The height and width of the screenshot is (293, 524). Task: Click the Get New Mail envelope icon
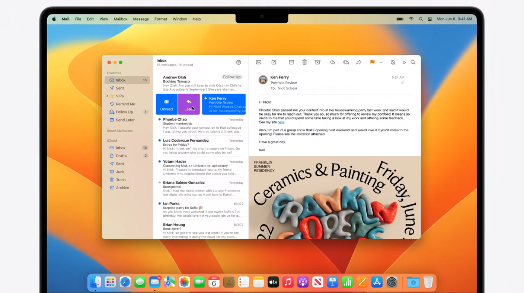(x=259, y=62)
